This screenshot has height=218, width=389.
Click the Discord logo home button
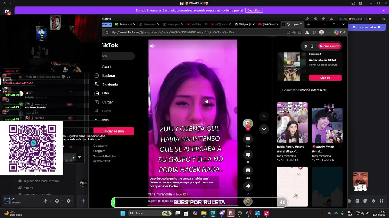[x=7, y=12]
